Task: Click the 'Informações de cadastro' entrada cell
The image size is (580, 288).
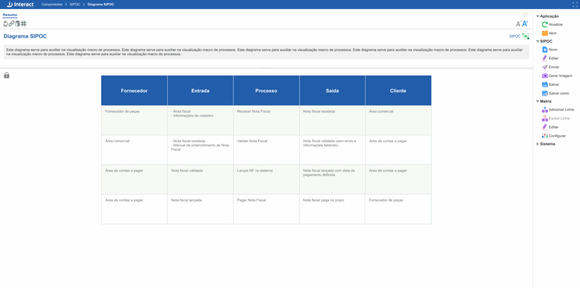Action: 200,120
